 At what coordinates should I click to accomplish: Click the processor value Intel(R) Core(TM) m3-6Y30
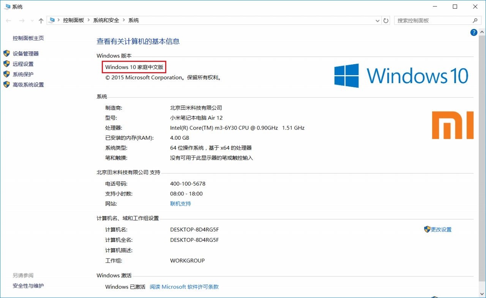pyautogui.click(x=237, y=128)
